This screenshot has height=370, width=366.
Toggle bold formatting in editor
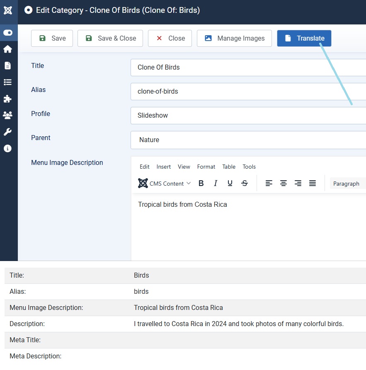click(x=201, y=183)
